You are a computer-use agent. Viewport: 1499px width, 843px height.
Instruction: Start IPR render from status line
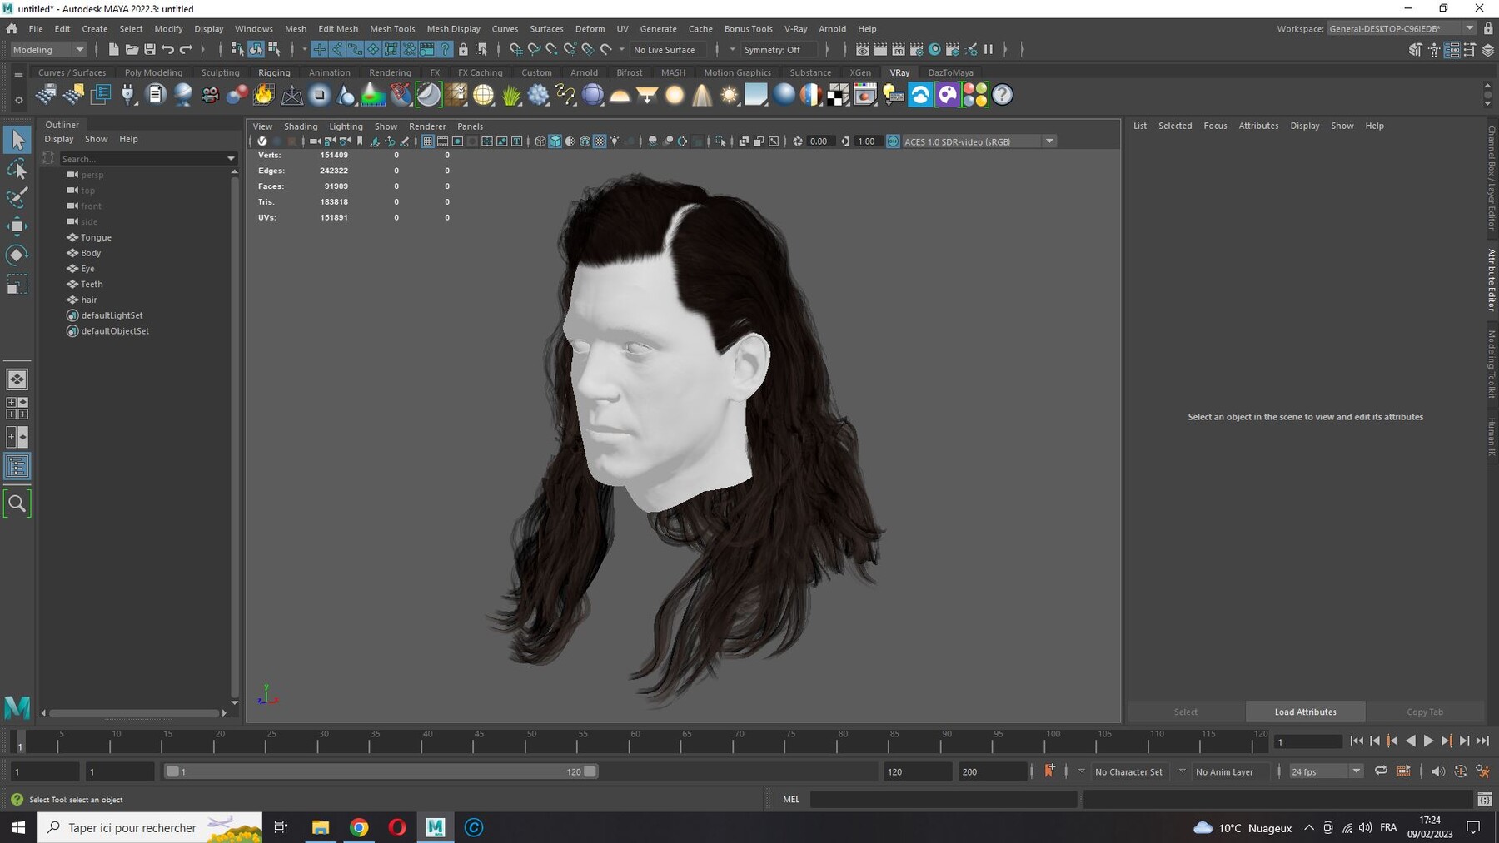(x=899, y=49)
